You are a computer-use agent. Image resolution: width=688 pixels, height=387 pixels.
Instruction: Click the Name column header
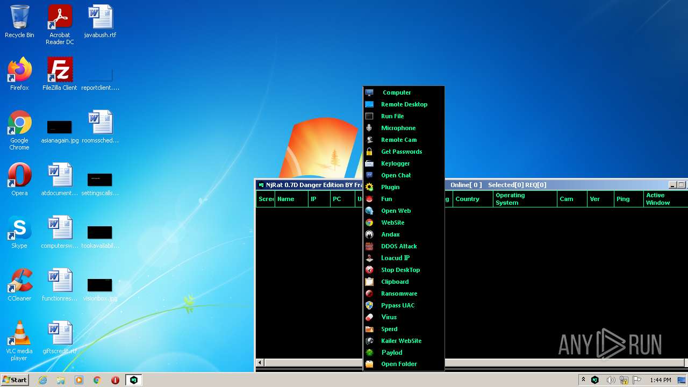[x=291, y=199]
